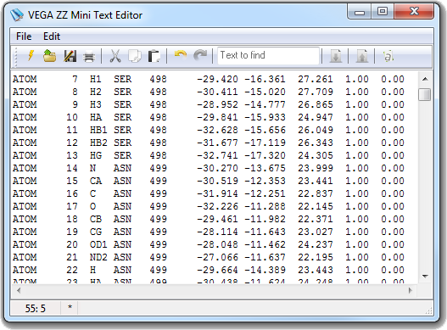Click coordinate value '24.305'

(316, 155)
